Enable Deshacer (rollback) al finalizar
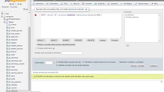The height and width of the screenshot is (92, 164). pos(118,62)
